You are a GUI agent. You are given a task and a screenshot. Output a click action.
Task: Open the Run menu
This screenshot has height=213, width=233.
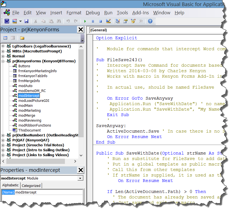click(x=108, y=13)
